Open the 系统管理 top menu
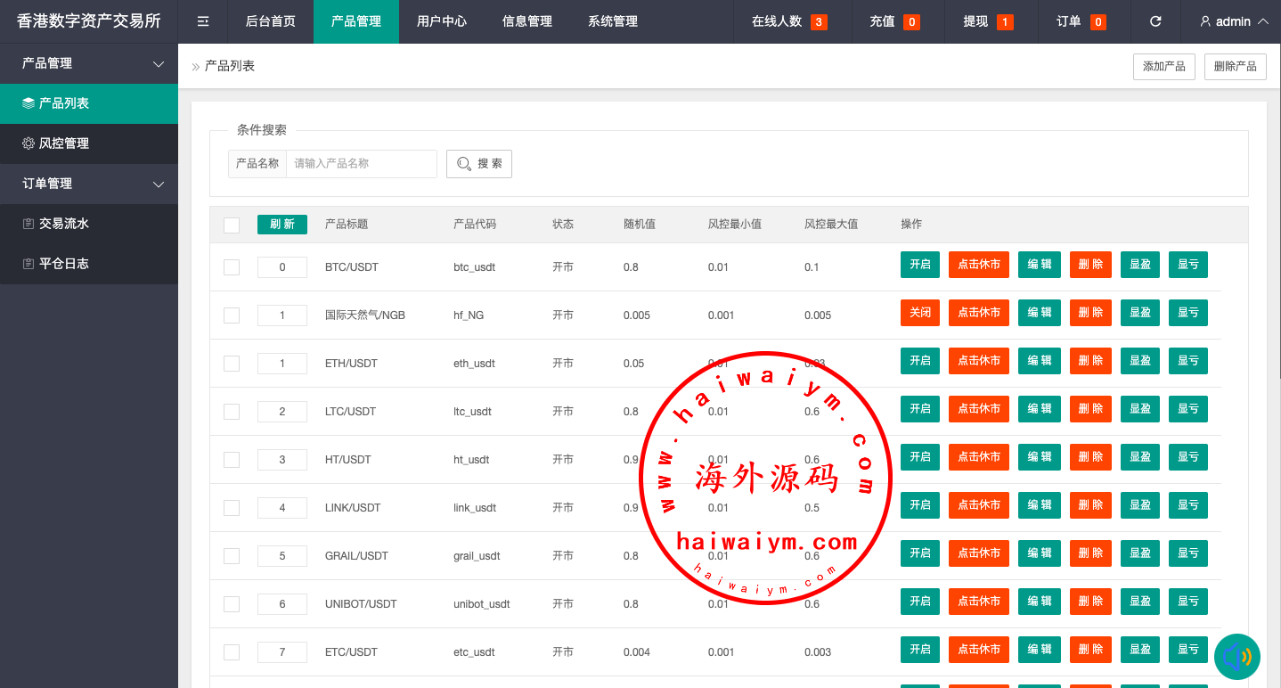This screenshot has height=688, width=1281. [x=613, y=21]
